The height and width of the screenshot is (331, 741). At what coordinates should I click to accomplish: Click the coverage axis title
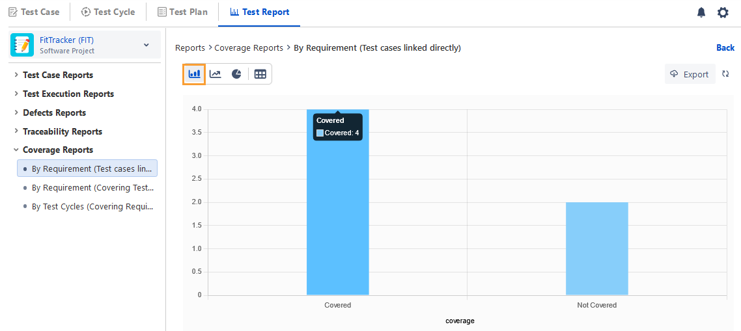coord(460,321)
